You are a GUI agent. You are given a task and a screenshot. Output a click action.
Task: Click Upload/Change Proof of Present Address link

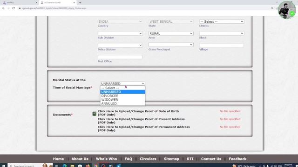(141, 121)
